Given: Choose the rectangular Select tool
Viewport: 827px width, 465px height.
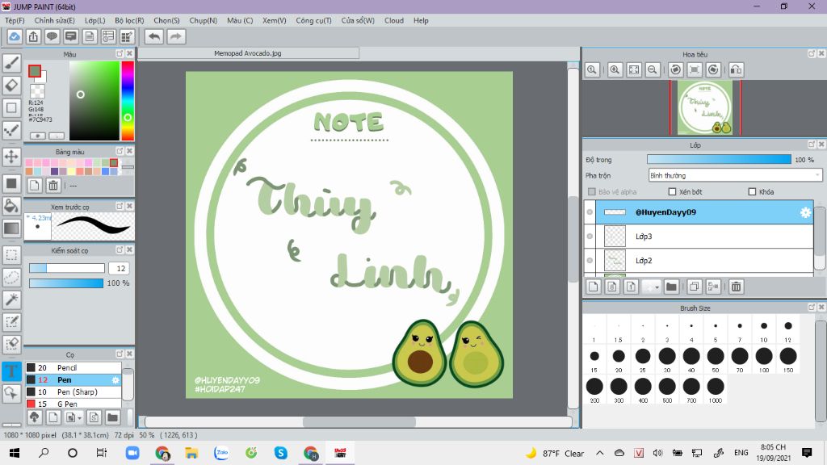Looking at the screenshot, I should click(x=11, y=255).
